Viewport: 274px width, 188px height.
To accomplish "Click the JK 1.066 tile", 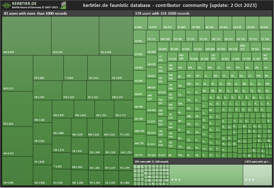I will pyautogui.click(x=126, y=178).
